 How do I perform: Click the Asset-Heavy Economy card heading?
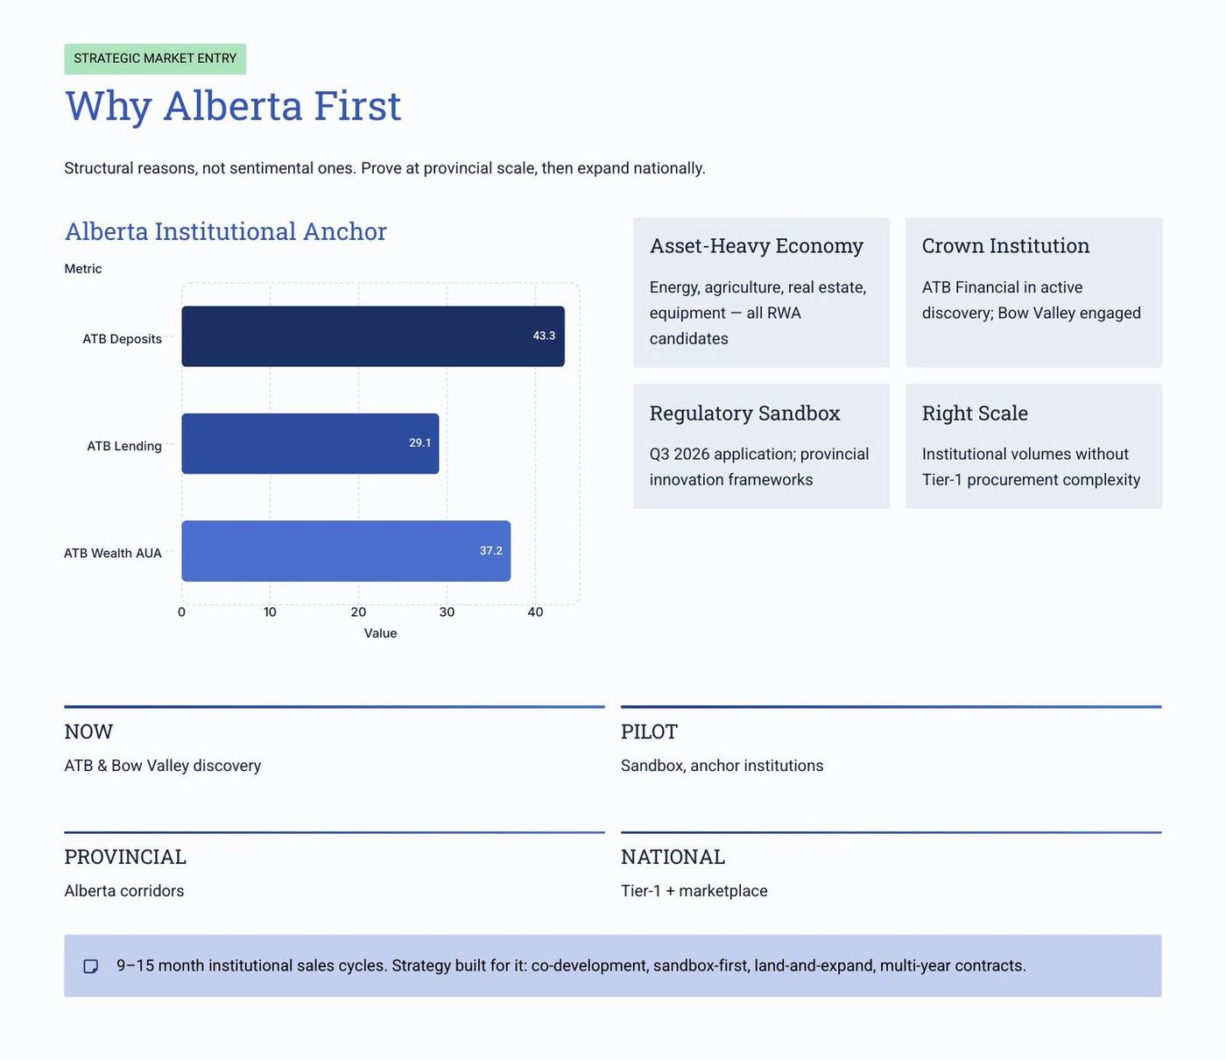click(x=757, y=246)
